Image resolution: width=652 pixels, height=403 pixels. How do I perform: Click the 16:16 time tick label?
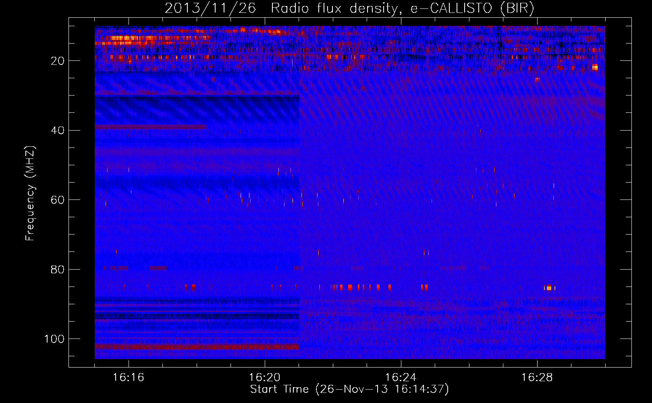click(x=129, y=378)
